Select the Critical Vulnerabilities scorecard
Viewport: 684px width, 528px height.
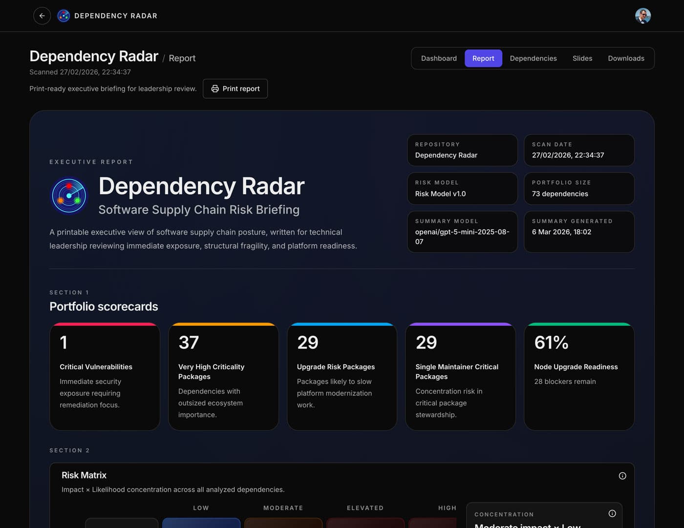[x=105, y=376]
